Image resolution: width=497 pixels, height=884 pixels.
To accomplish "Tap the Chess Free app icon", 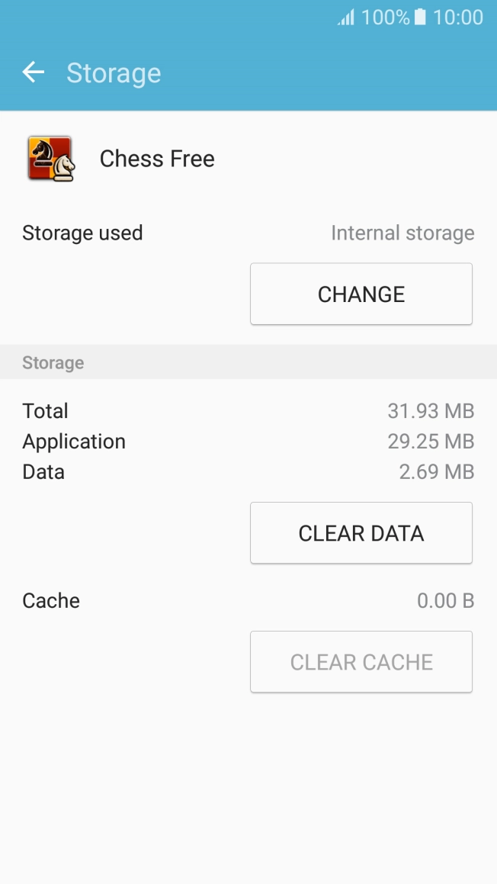I will pos(50,158).
